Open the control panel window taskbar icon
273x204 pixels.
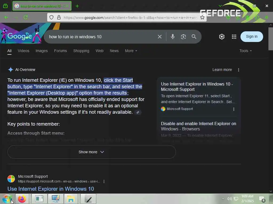(x=39, y=199)
